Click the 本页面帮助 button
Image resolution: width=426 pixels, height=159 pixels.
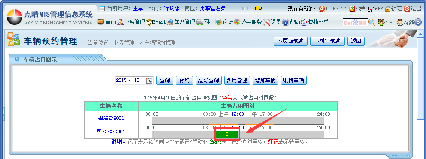290,41
